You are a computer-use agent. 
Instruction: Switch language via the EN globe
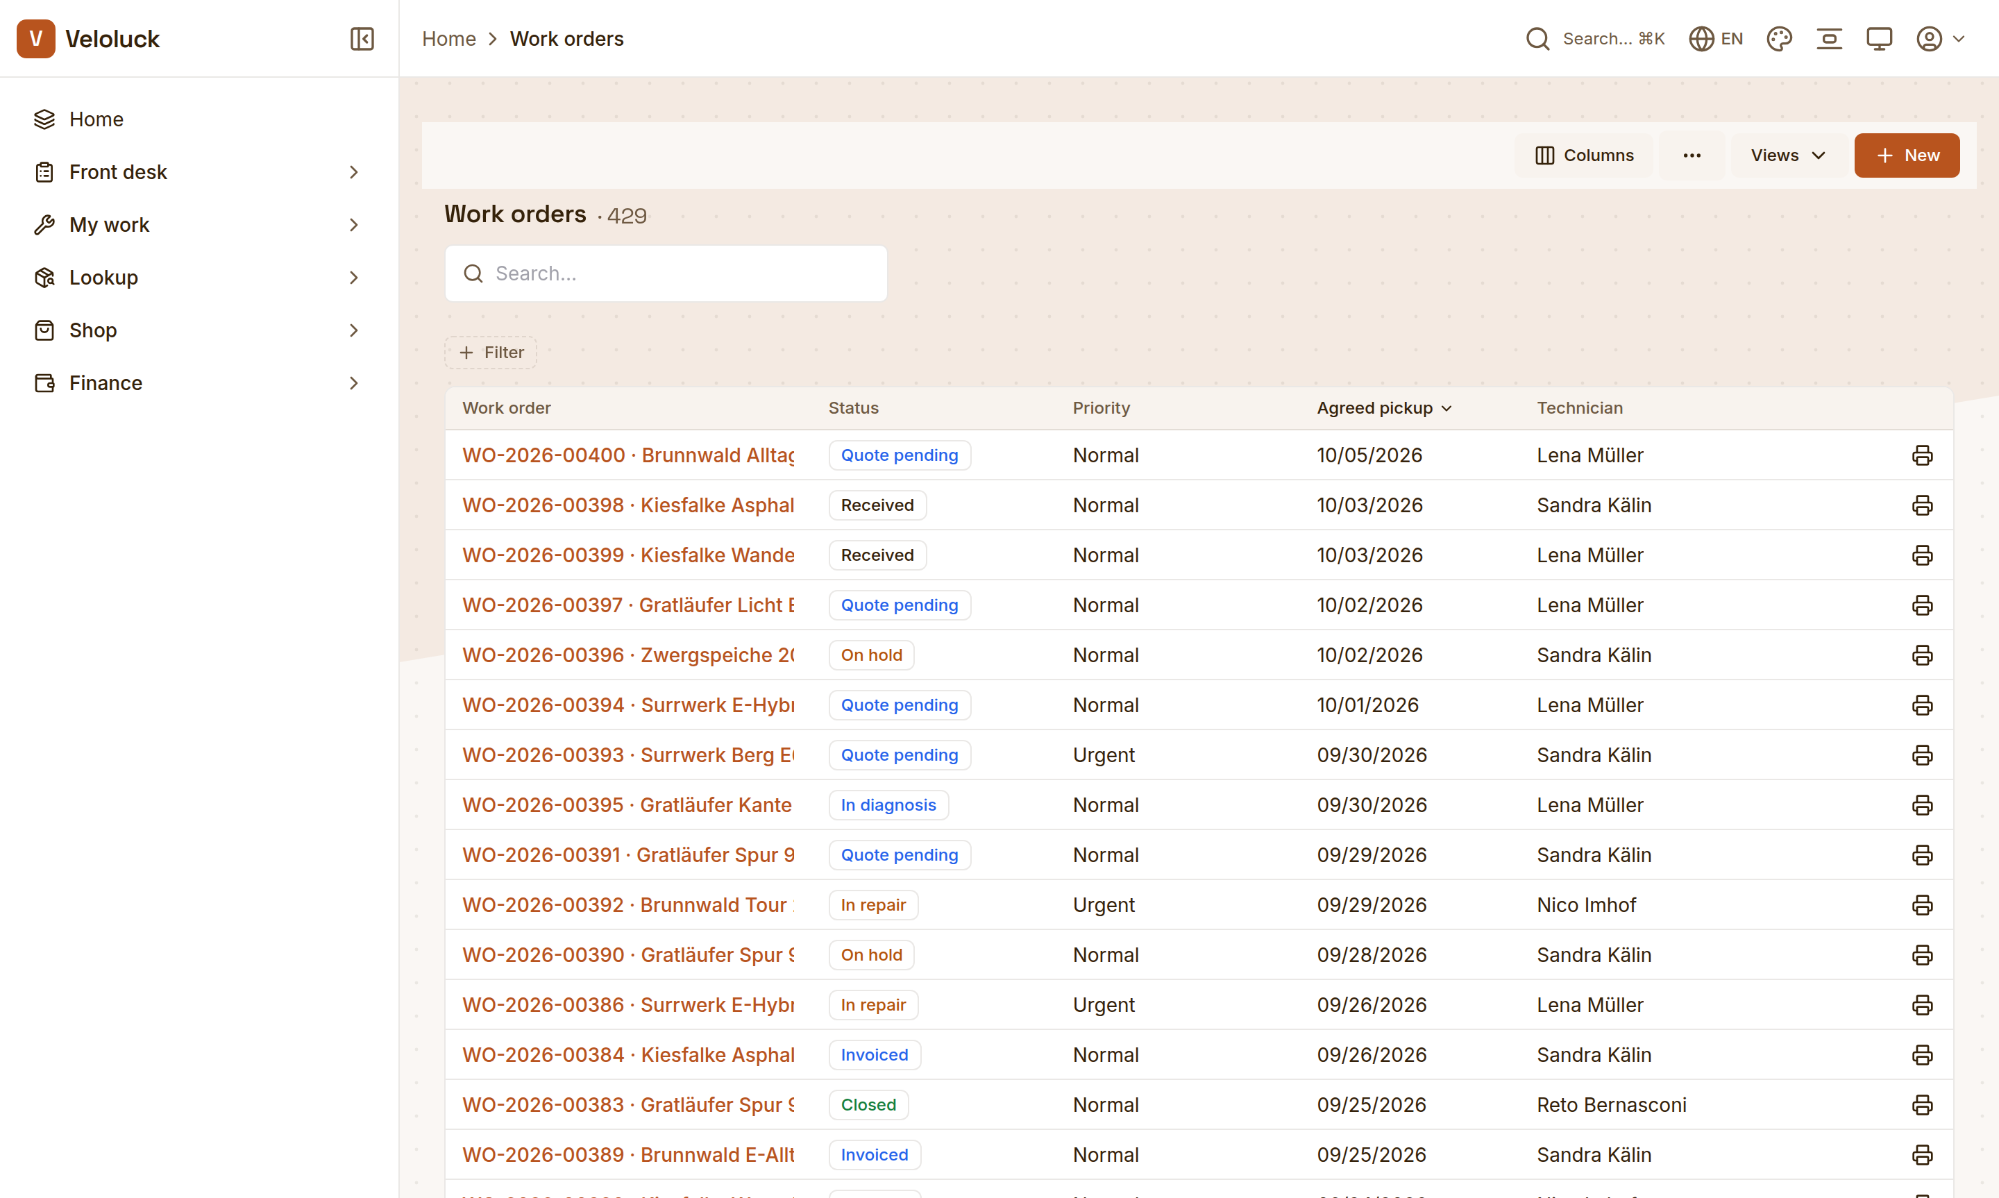point(1716,39)
